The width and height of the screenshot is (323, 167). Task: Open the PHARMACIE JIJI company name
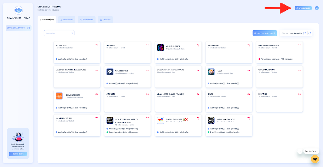(64, 118)
